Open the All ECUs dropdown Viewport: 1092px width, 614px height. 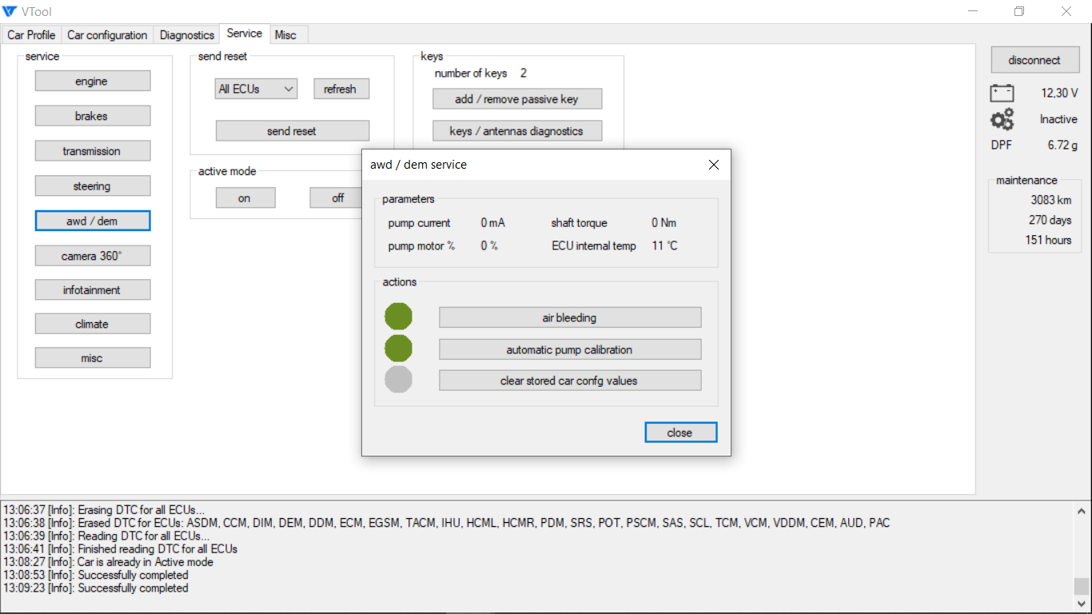256,90
